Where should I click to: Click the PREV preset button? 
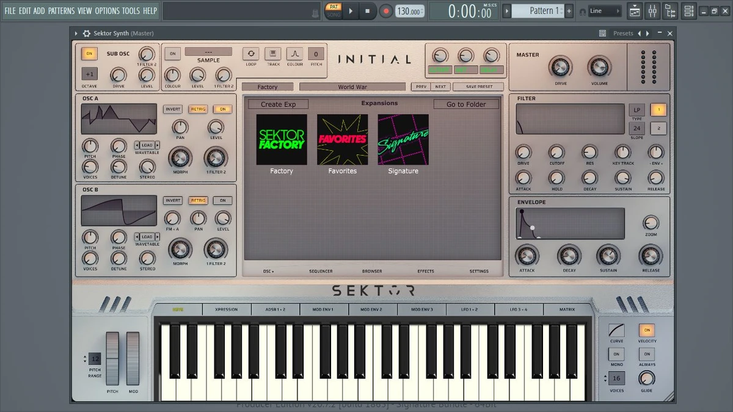pos(421,87)
